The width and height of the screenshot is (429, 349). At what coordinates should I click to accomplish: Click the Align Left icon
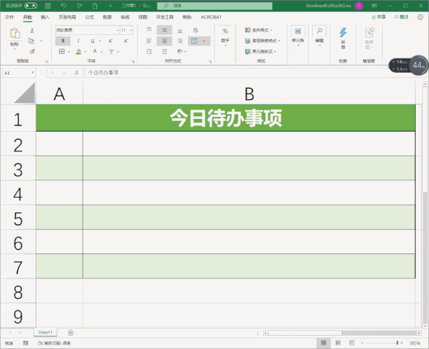click(x=149, y=41)
